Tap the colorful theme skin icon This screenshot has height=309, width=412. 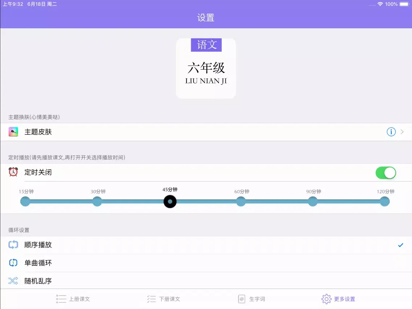tap(13, 132)
